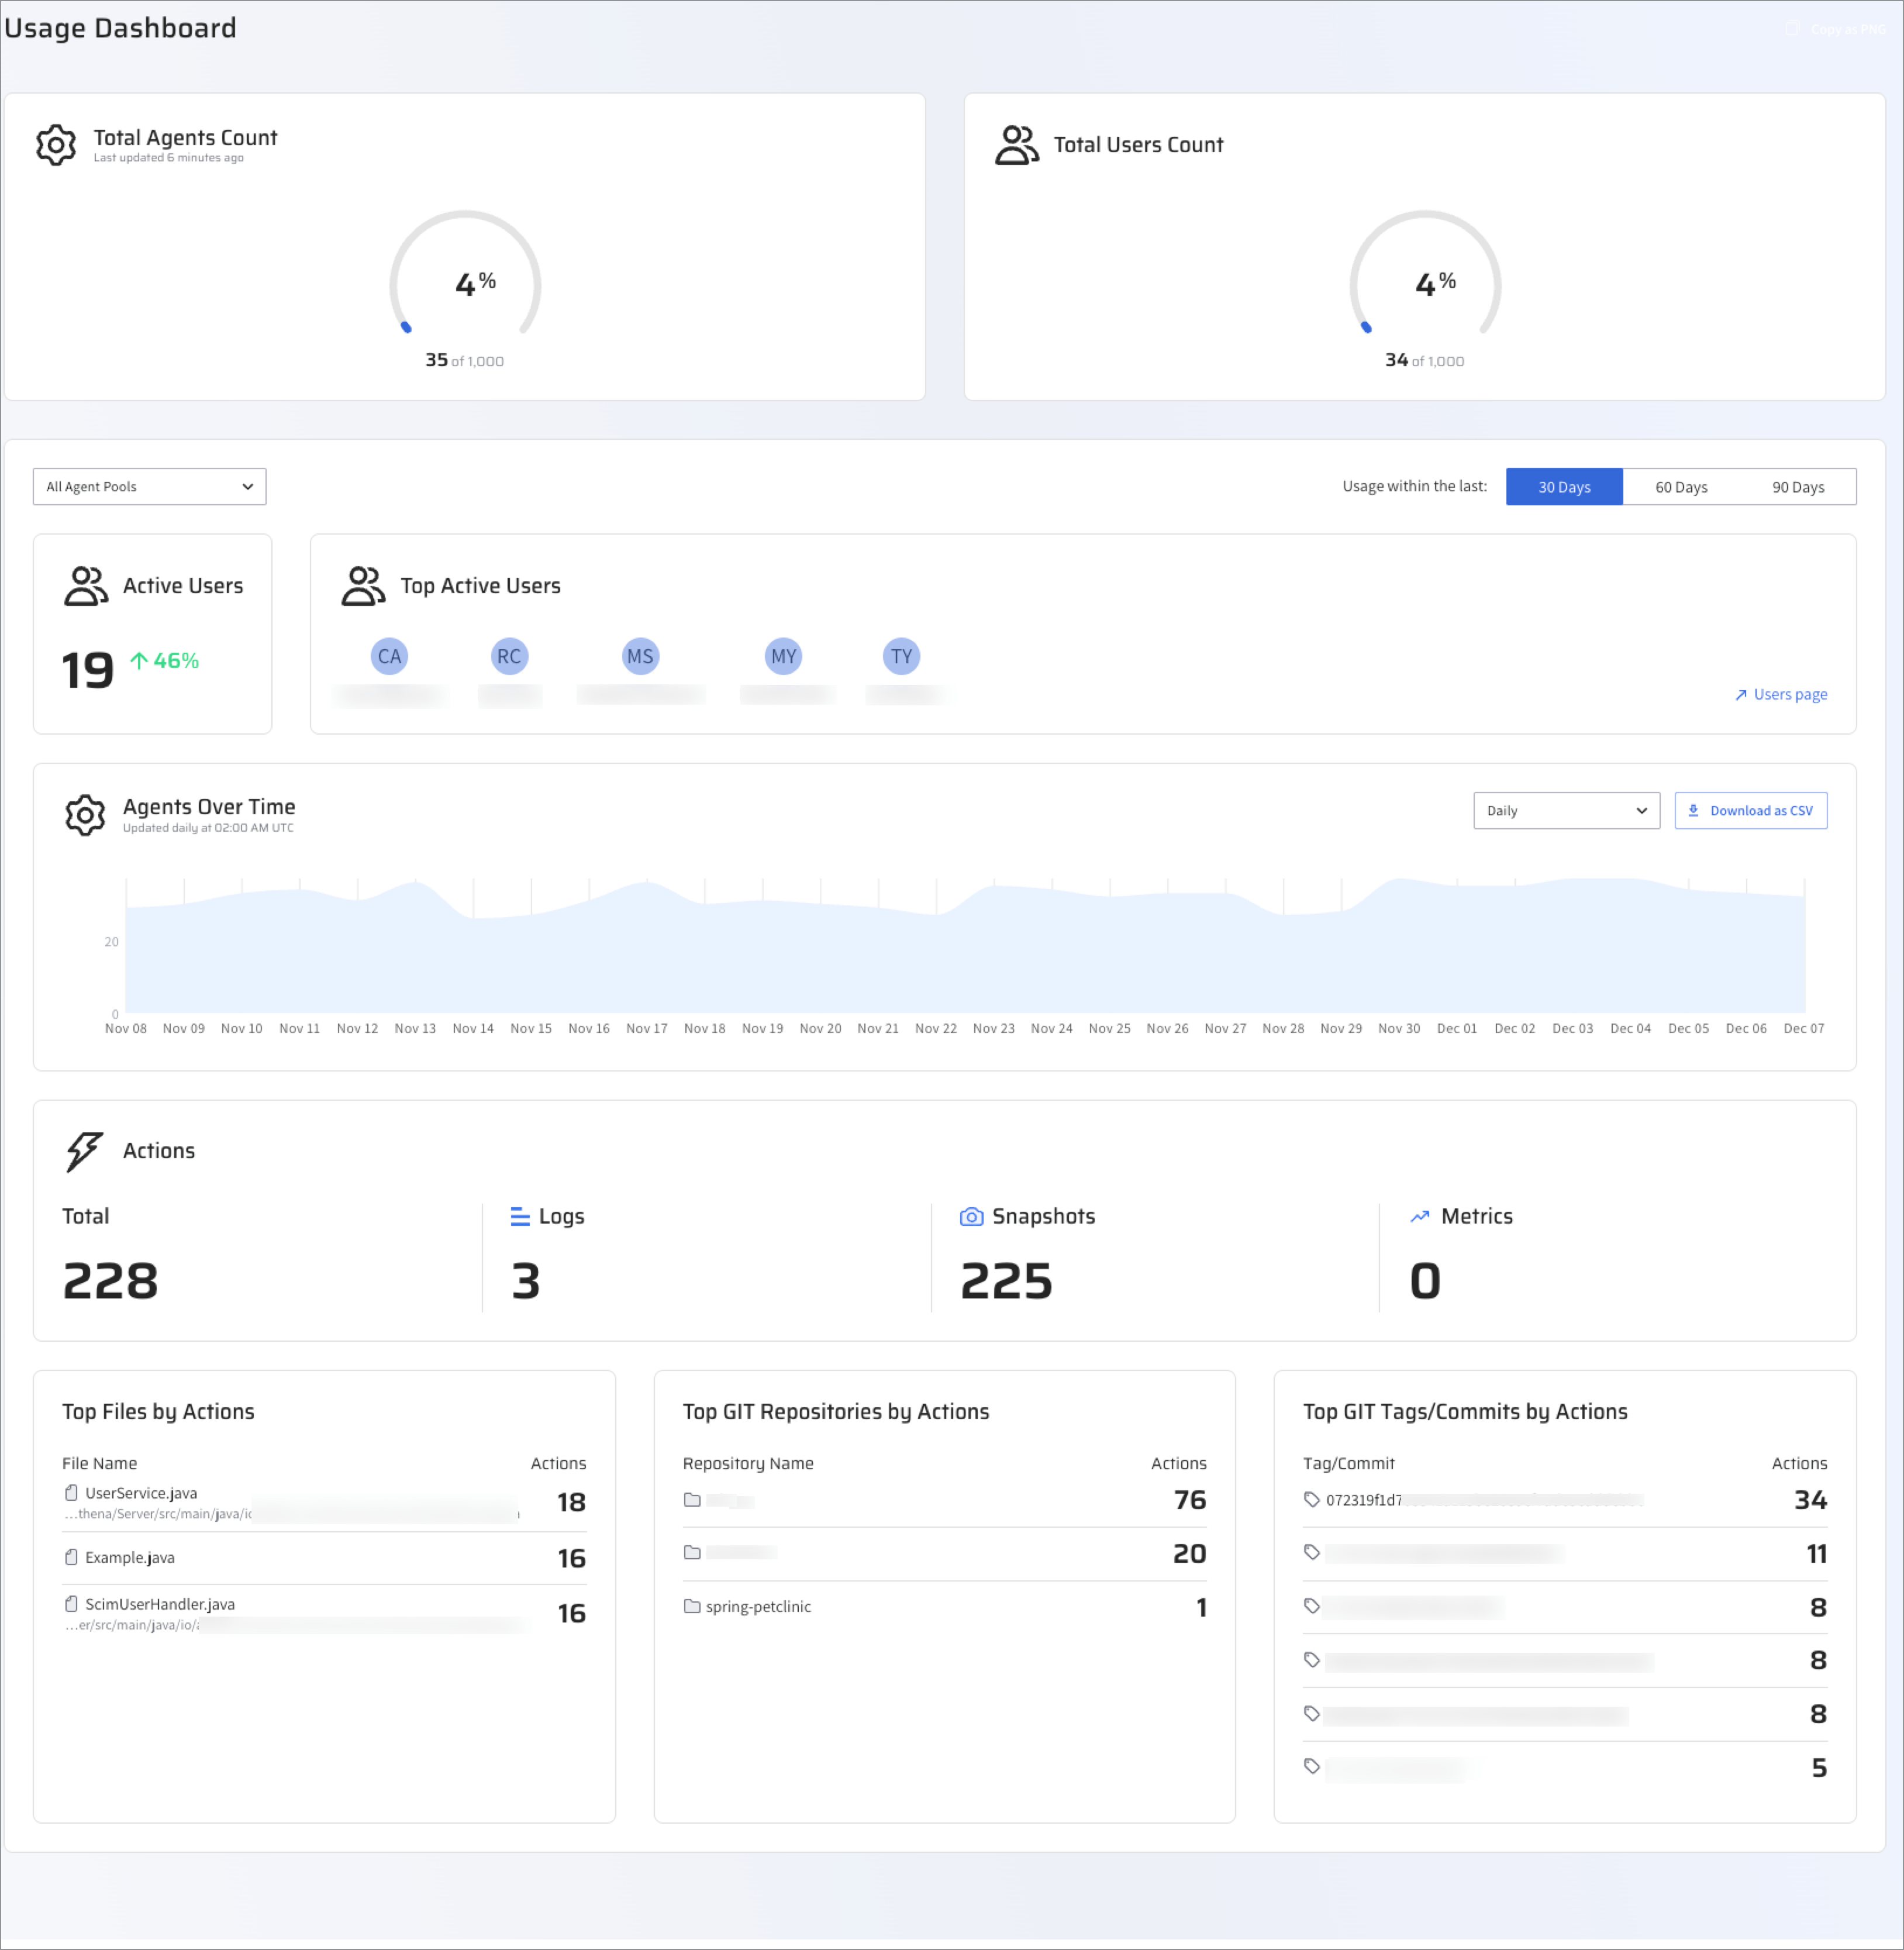Switch usage range to 90 Days
The height and width of the screenshot is (1950, 1904).
[1797, 487]
